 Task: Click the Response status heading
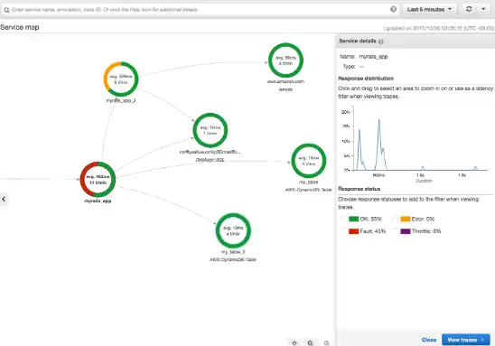coord(360,189)
